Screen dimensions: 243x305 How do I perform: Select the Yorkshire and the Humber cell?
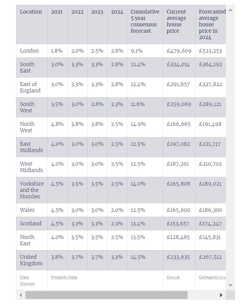[x=32, y=190]
